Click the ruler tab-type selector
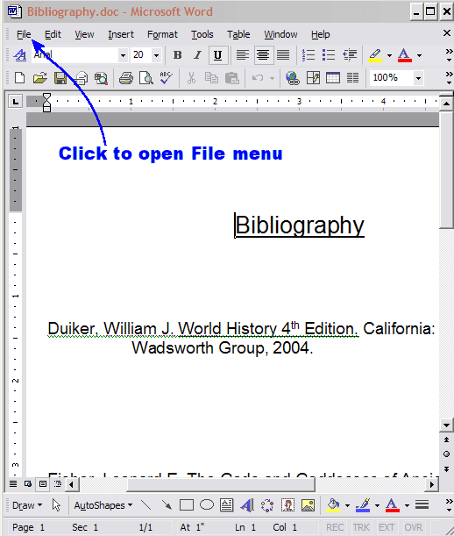This screenshot has height=536, width=454. 16,102
